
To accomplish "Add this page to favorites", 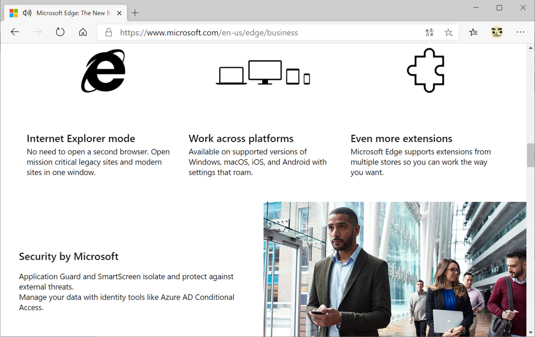I will point(449,32).
